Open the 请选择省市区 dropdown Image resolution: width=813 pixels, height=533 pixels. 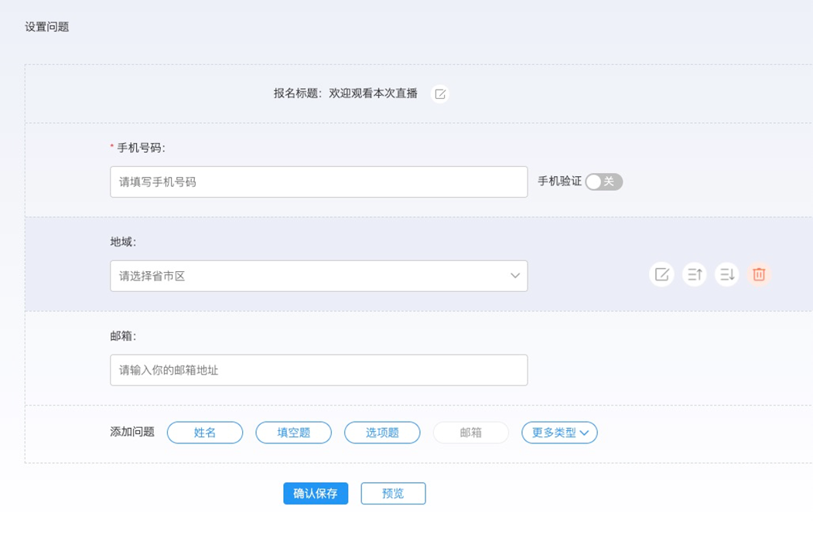(319, 276)
